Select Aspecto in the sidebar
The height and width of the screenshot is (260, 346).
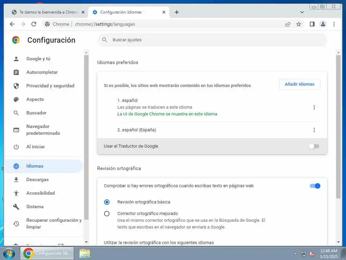pyautogui.click(x=44, y=100)
